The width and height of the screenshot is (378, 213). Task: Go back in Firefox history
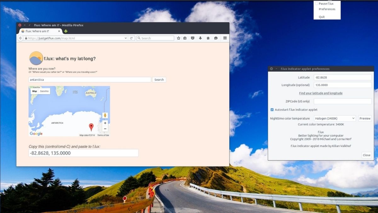click(20, 38)
